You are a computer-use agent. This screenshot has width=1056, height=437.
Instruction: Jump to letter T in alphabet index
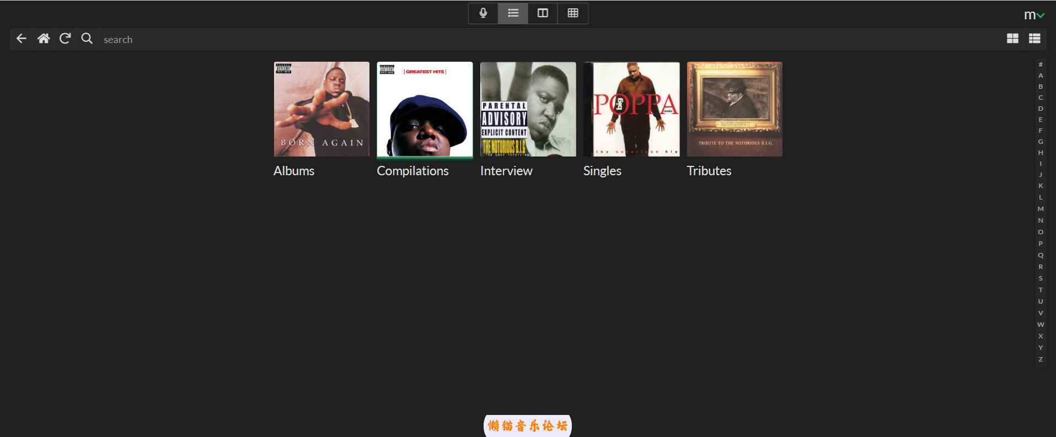(1041, 290)
